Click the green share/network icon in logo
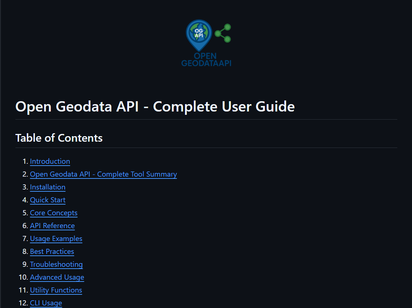This screenshot has height=308, width=412. (223, 32)
